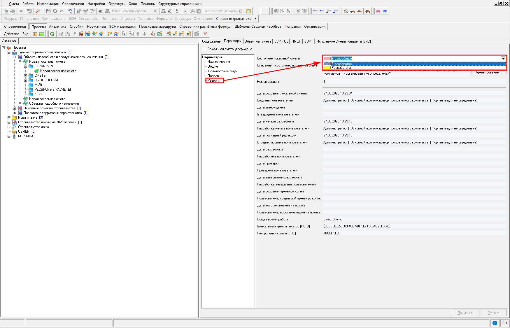Click the paste clipboard icon in toolbar

[x=199, y=11]
